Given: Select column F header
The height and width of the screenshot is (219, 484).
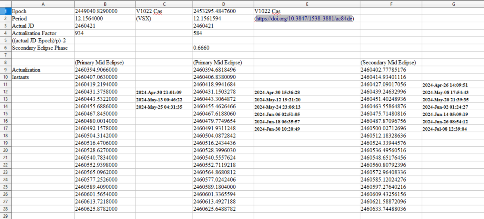Looking at the screenshot, I should pyautogui.click(x=391, y=4).
